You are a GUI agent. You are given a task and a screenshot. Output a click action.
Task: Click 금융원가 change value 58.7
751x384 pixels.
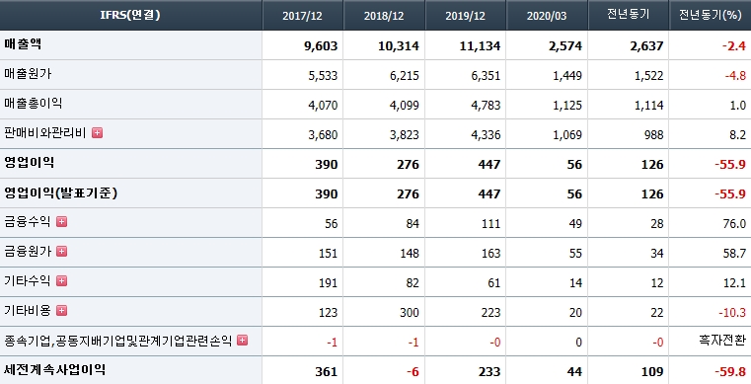[734, 254]
